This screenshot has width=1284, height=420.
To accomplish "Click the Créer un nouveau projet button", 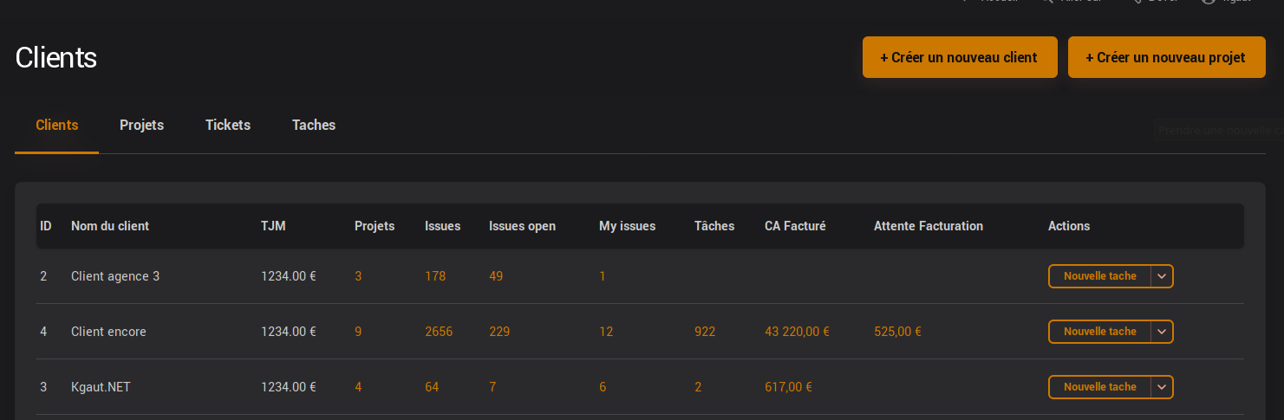I will coord(1165,58).
